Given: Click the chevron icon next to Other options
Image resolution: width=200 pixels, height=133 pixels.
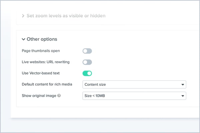Looking at the screenshot, I should pyautogui.click(x=23, y=39).
